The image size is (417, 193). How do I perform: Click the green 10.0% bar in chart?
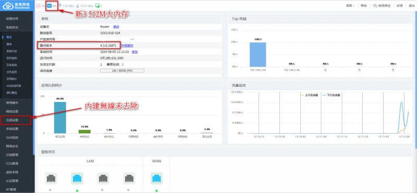point(84,132)
